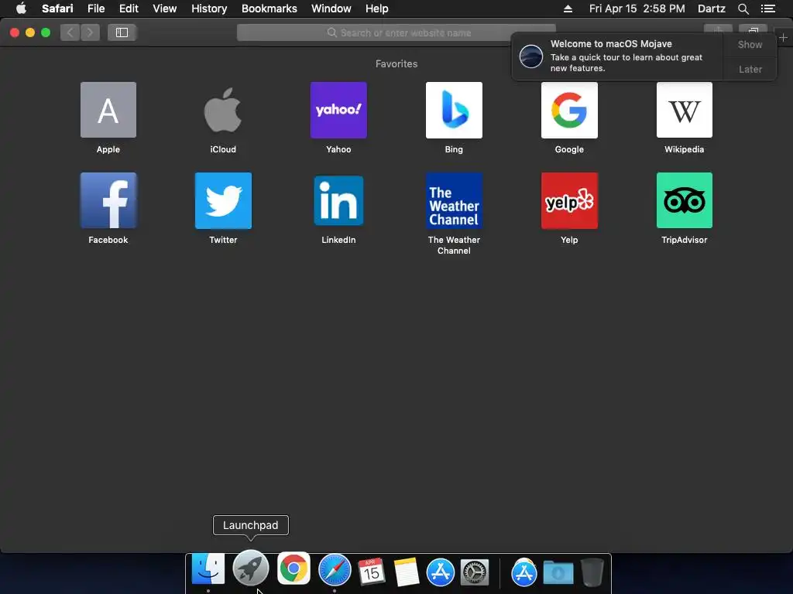Open the Apple menu
The height and width of the screenshot is (594, 793).
coord(21,9)
